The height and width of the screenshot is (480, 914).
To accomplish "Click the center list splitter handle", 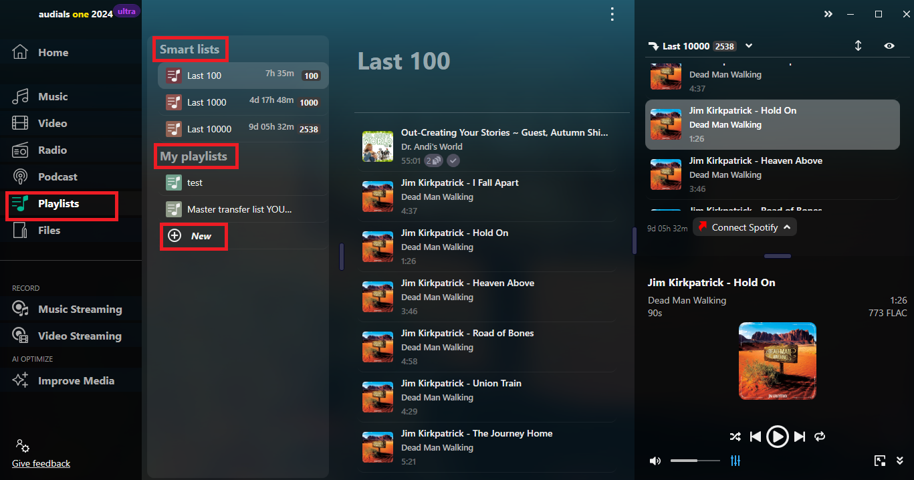I will [x=635, y=241].
